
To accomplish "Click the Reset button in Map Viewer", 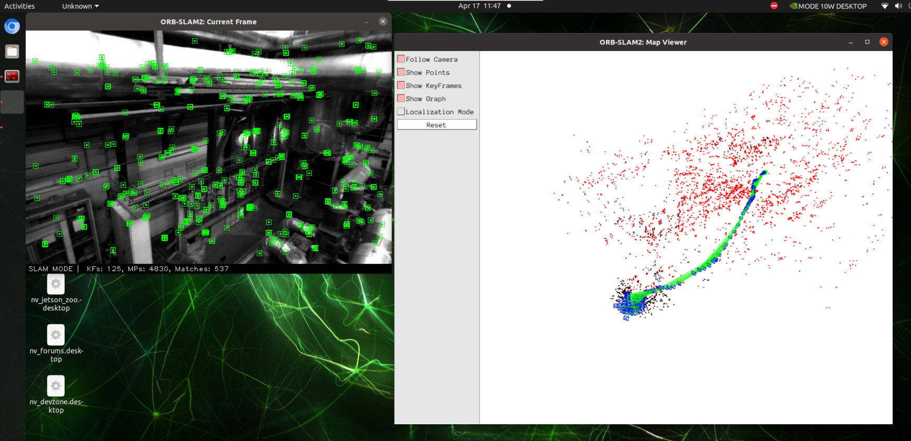I will pos(437,125).
